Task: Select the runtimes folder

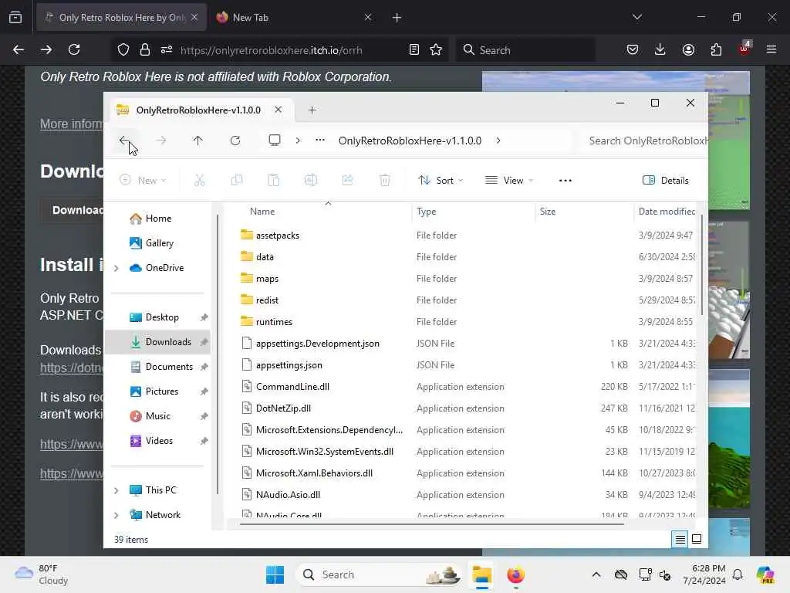Action: tap(274, 322)
